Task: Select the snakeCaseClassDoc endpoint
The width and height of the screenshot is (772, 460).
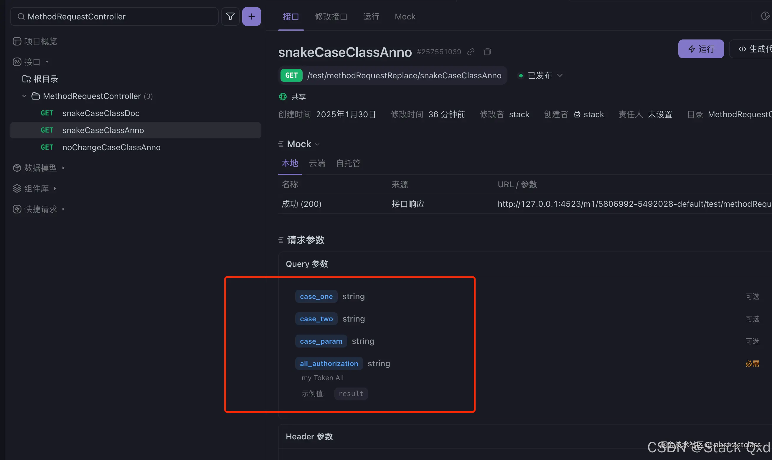Action: click(101, 113)
